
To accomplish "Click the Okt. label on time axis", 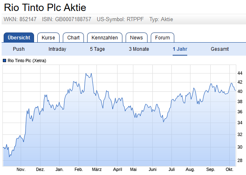I will click(x=229, y=169).
